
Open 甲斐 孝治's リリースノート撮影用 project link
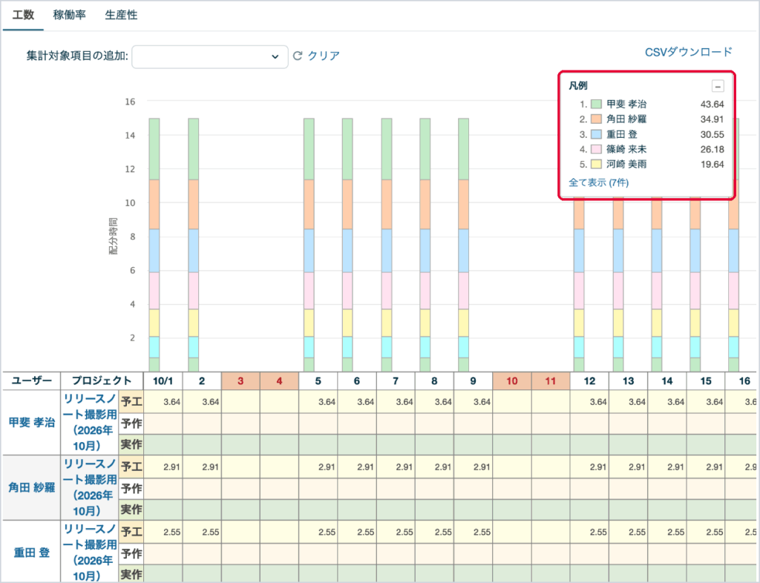tap(90, 422)
